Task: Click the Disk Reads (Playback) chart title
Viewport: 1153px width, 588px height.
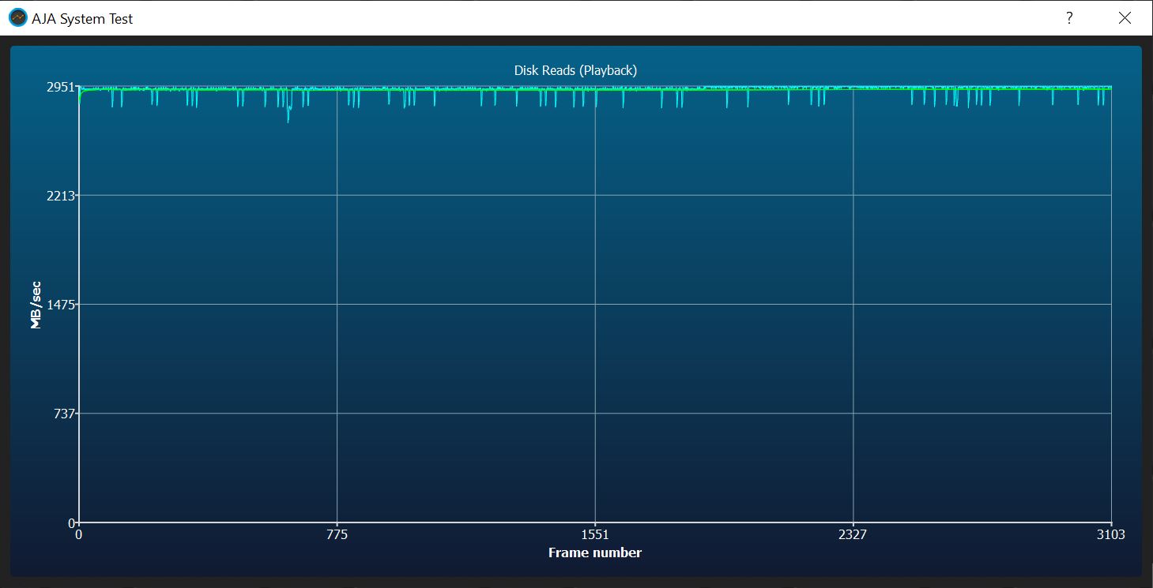Action: (x=575, y=70)
